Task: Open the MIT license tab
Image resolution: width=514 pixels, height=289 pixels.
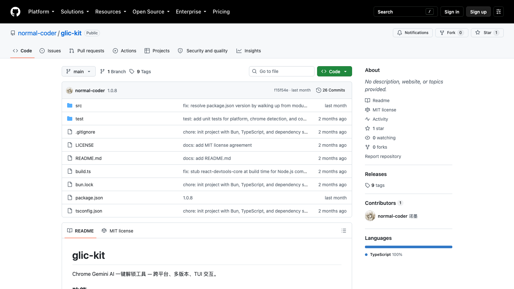Action: (x=117, y=231)
